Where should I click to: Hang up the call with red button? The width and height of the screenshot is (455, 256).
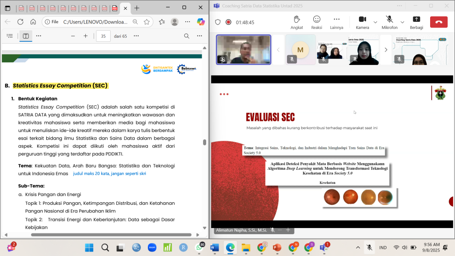[x=439, y=22]
